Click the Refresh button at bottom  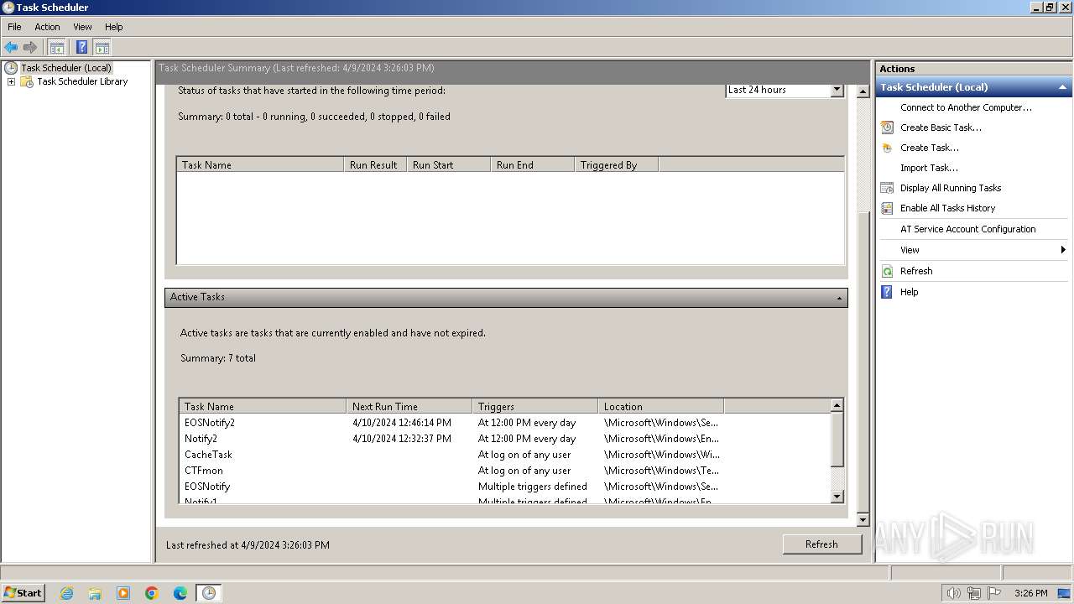pos(821,544)
